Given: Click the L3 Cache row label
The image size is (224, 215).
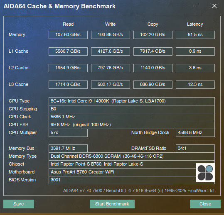Looking at the screenshot, I should tap(18, 84).
